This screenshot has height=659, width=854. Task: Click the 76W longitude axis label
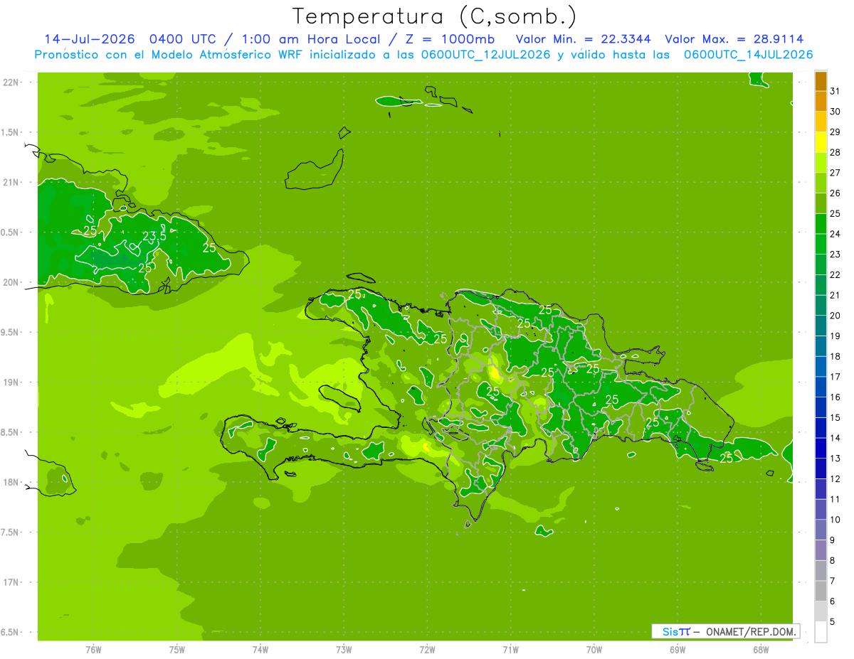[93, 649]
